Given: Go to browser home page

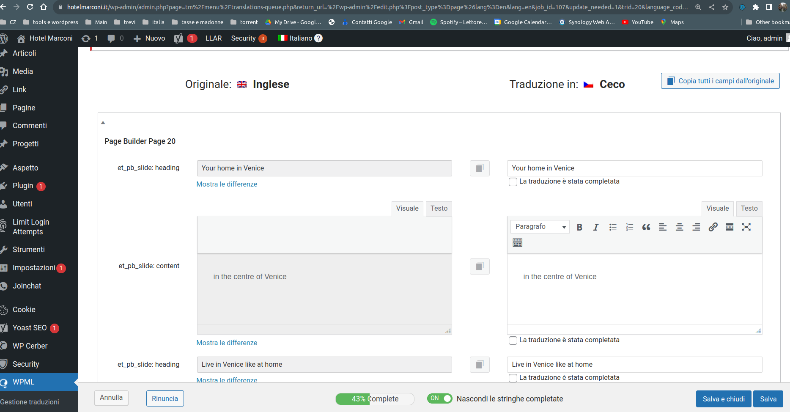Looking at the screenshot, I should [x=44, y=7].
